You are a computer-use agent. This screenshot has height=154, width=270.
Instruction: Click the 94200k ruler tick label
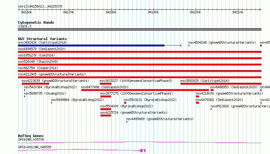(x=195, y=12)
